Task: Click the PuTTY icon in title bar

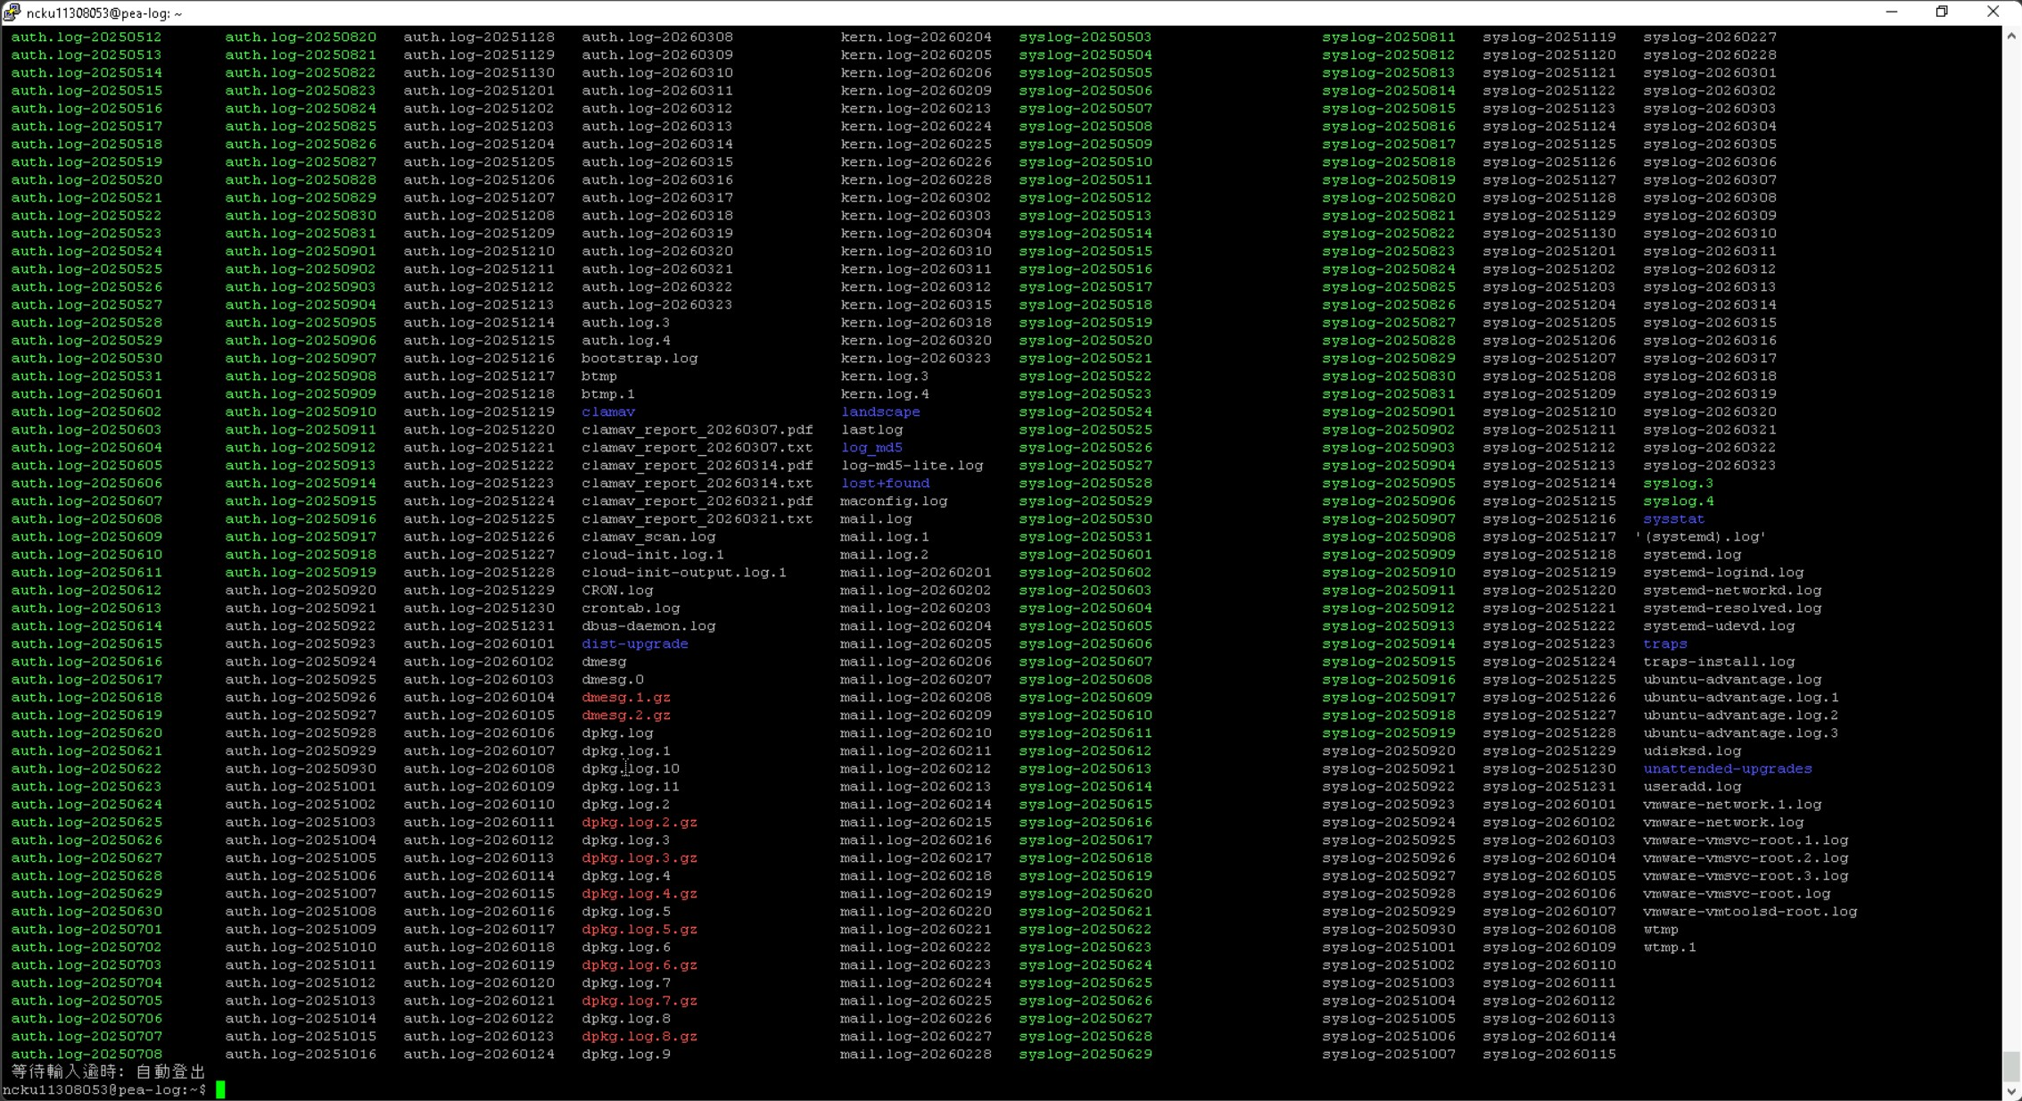Action: 12,12
